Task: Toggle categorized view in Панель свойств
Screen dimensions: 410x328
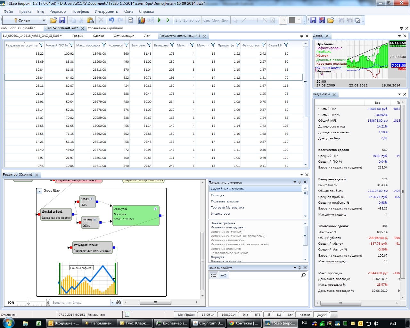Action: pos(213,275)
